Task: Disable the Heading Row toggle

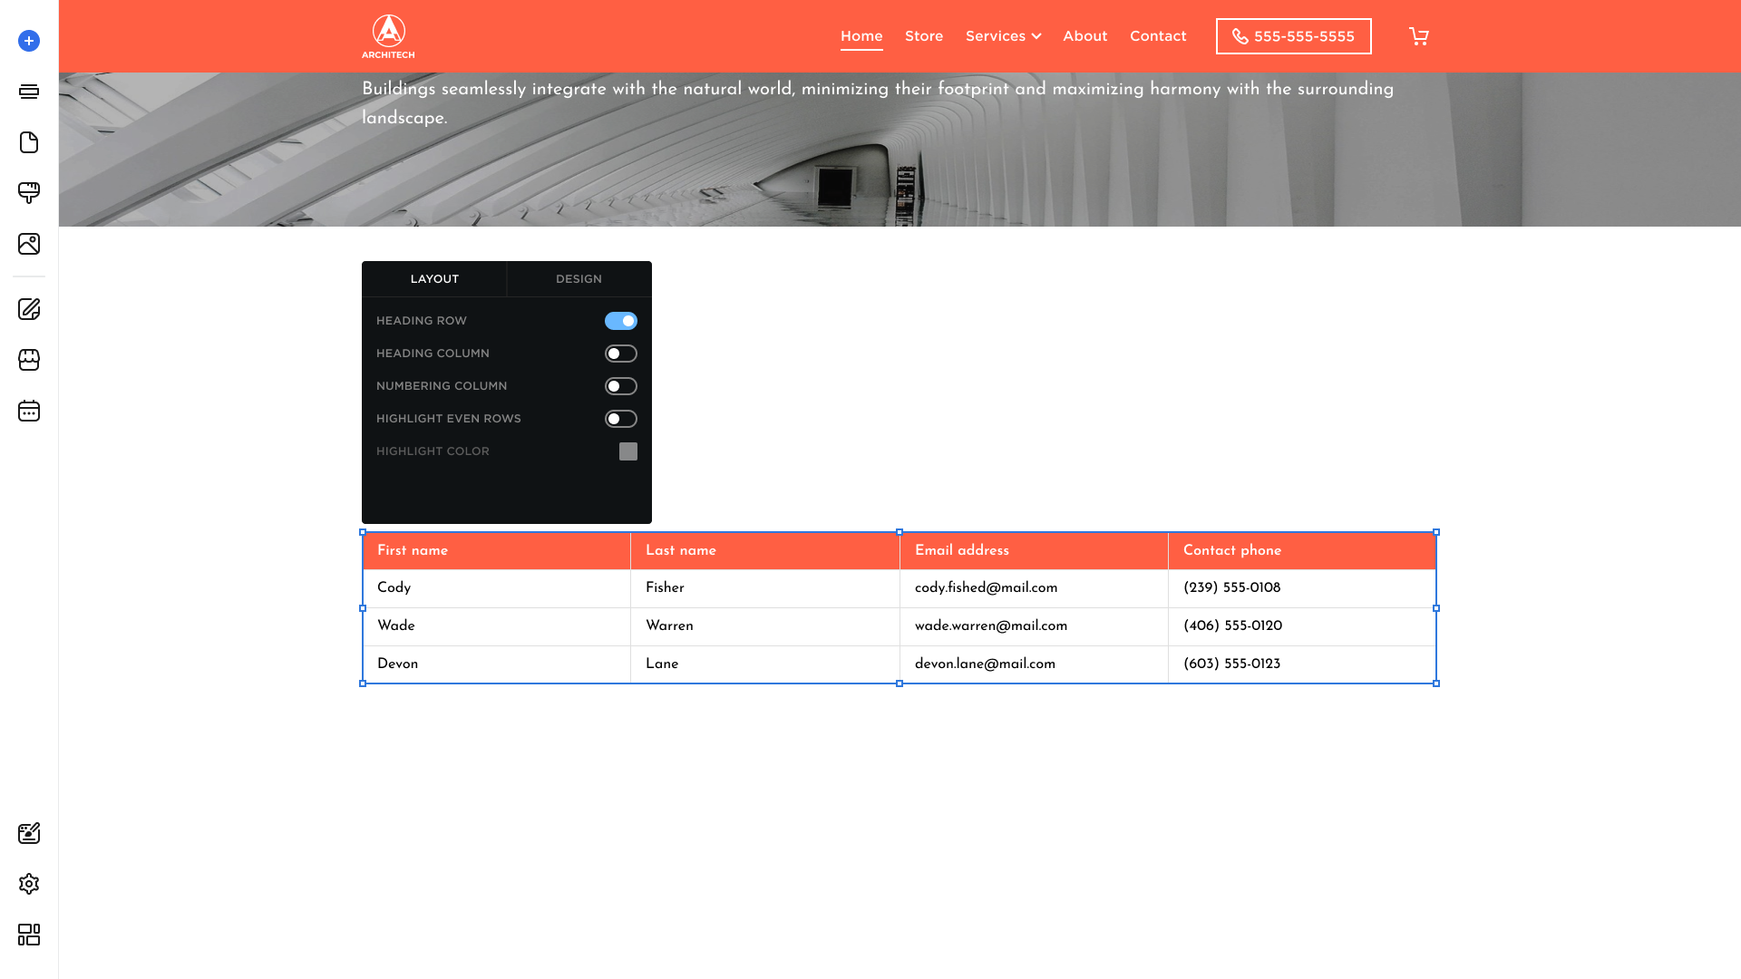Action: [621, 321]
